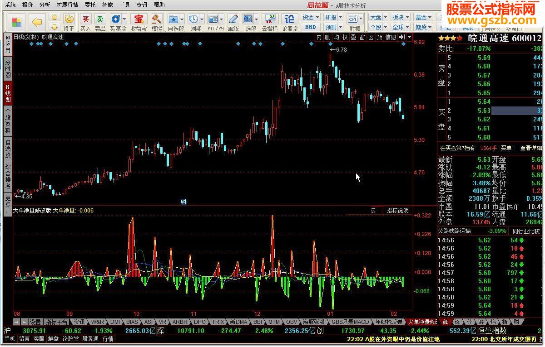Toggle the 窗 window option
The image size is (545, 347).
point(362,37)
